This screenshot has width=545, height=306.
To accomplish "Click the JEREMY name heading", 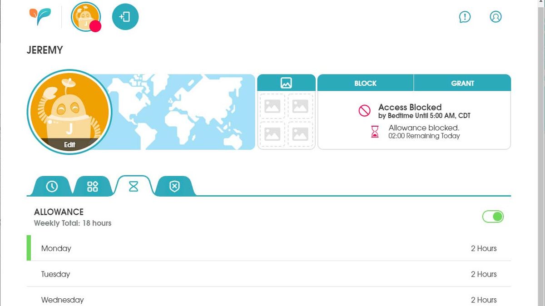I will (x=45, y=50).
